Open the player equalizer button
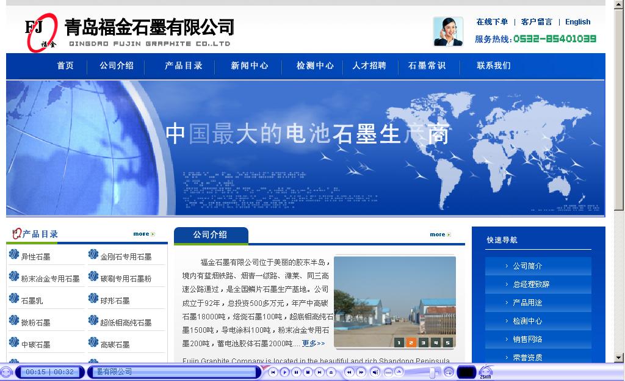 point(388,372)
